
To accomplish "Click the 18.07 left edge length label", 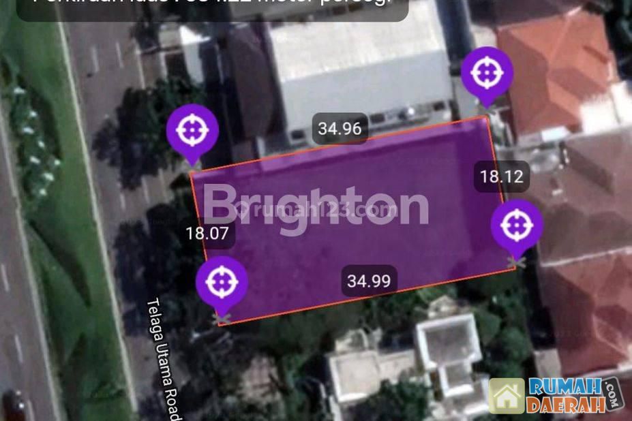I will [x=207, y=233].
